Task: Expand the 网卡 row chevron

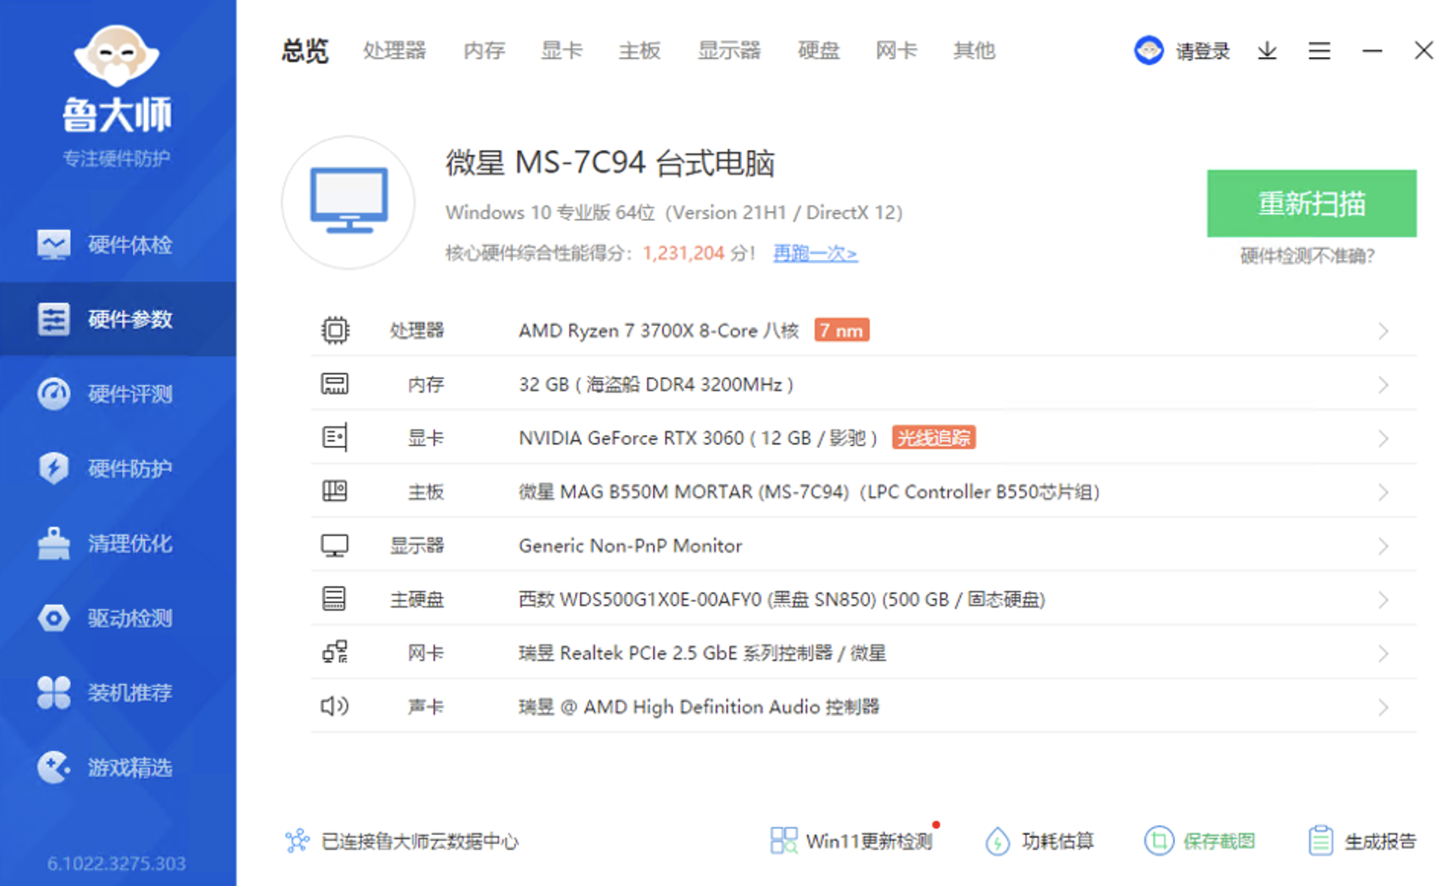Action: pos(1383,653)
